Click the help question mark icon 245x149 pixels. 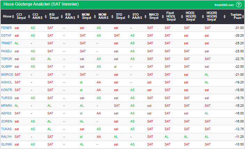[x=239, y=5]
